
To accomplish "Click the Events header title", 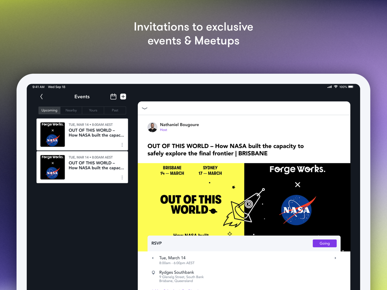I will point(82,97).
